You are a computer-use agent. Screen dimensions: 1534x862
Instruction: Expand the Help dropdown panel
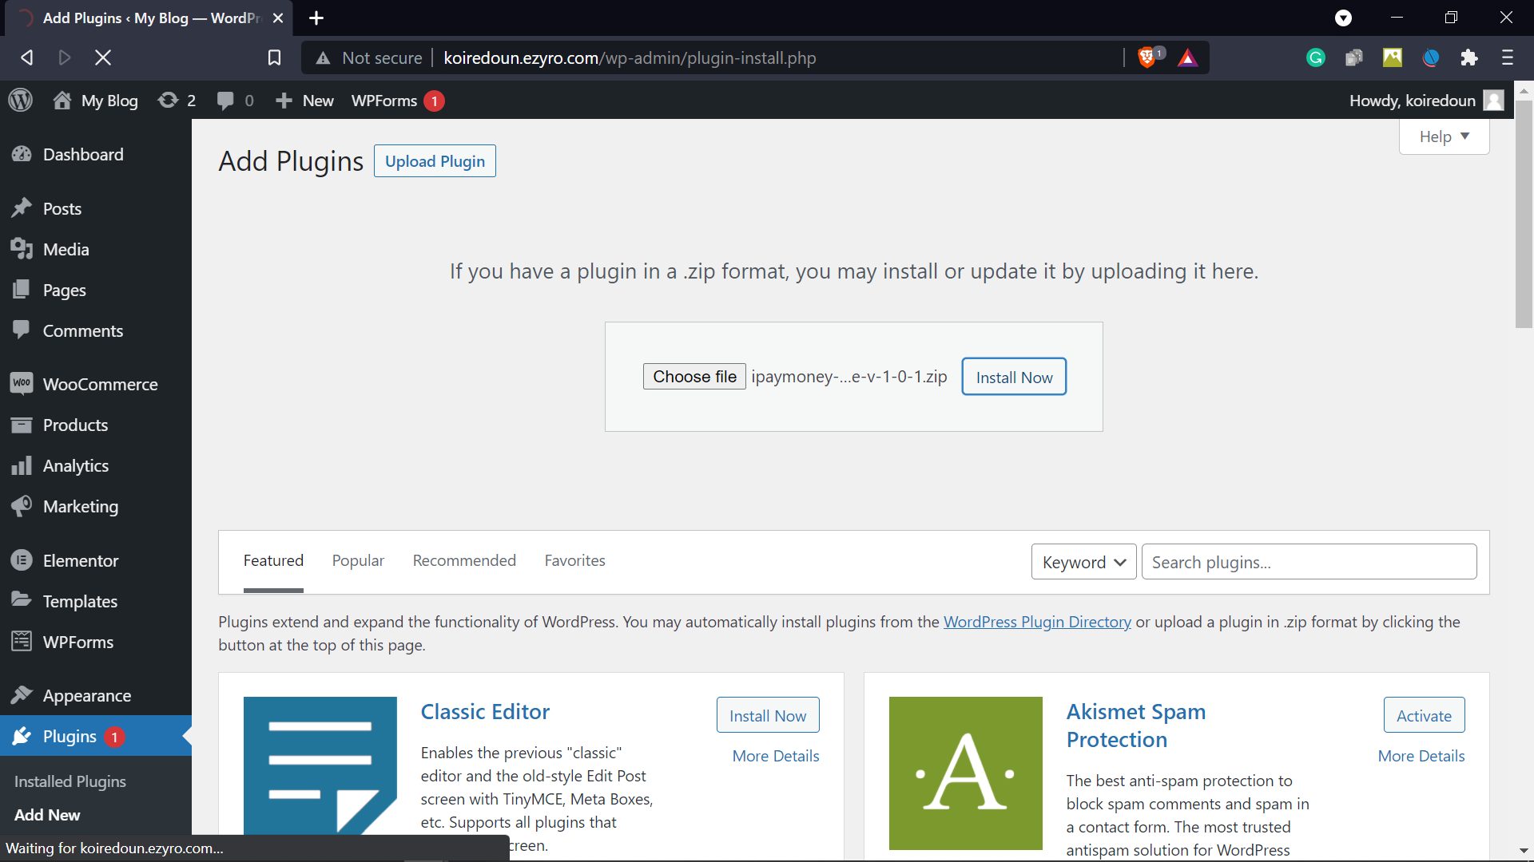1444,136
